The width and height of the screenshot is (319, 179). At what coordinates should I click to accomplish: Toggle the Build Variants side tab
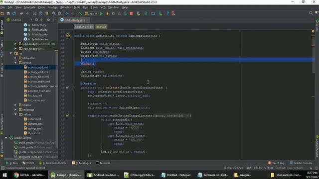(2, 124)
